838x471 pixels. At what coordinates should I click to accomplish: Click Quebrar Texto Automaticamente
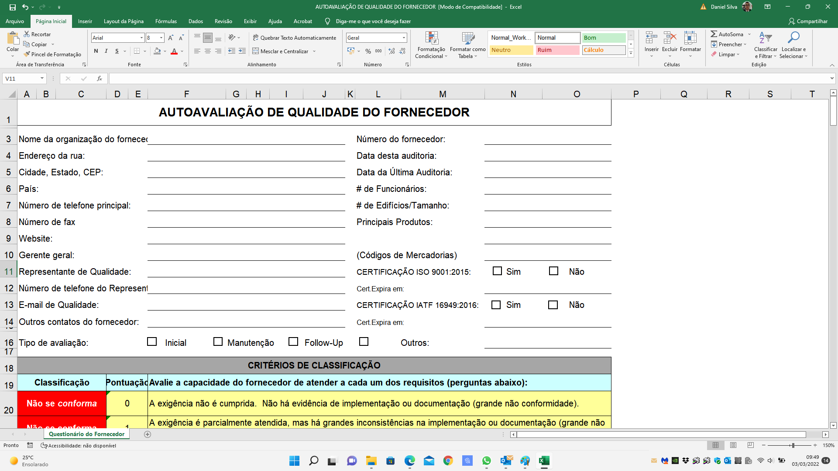pyautogui.click(x=295, y=38)
